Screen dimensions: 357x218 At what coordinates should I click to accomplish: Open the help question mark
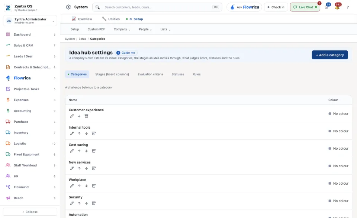pos(348,7)
